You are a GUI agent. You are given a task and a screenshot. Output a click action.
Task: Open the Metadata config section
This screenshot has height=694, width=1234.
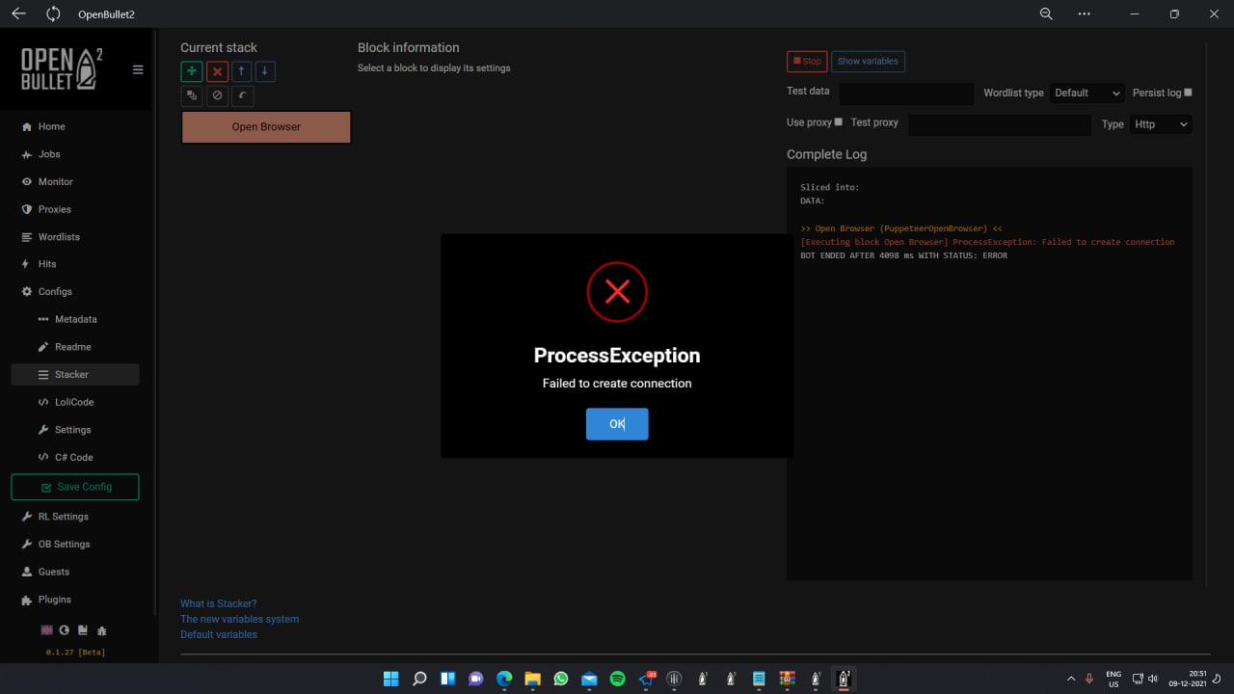pos(76,319)
